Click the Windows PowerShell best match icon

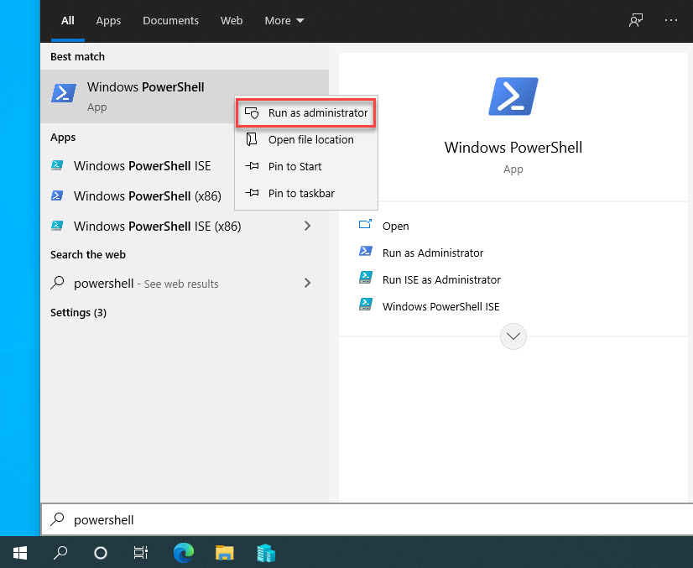64,93
